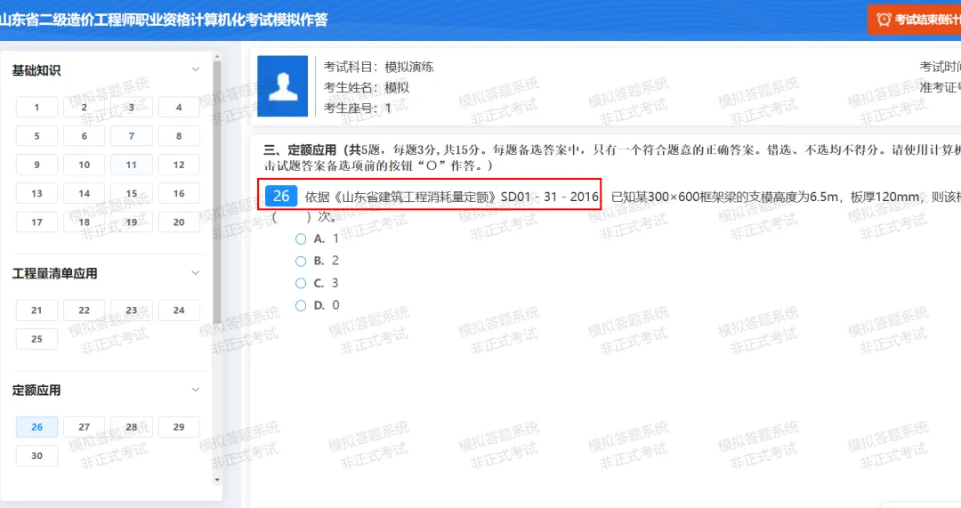This screenshot has width=961, height=508.
Task: Select question 20 button
Action: [179, 222]
